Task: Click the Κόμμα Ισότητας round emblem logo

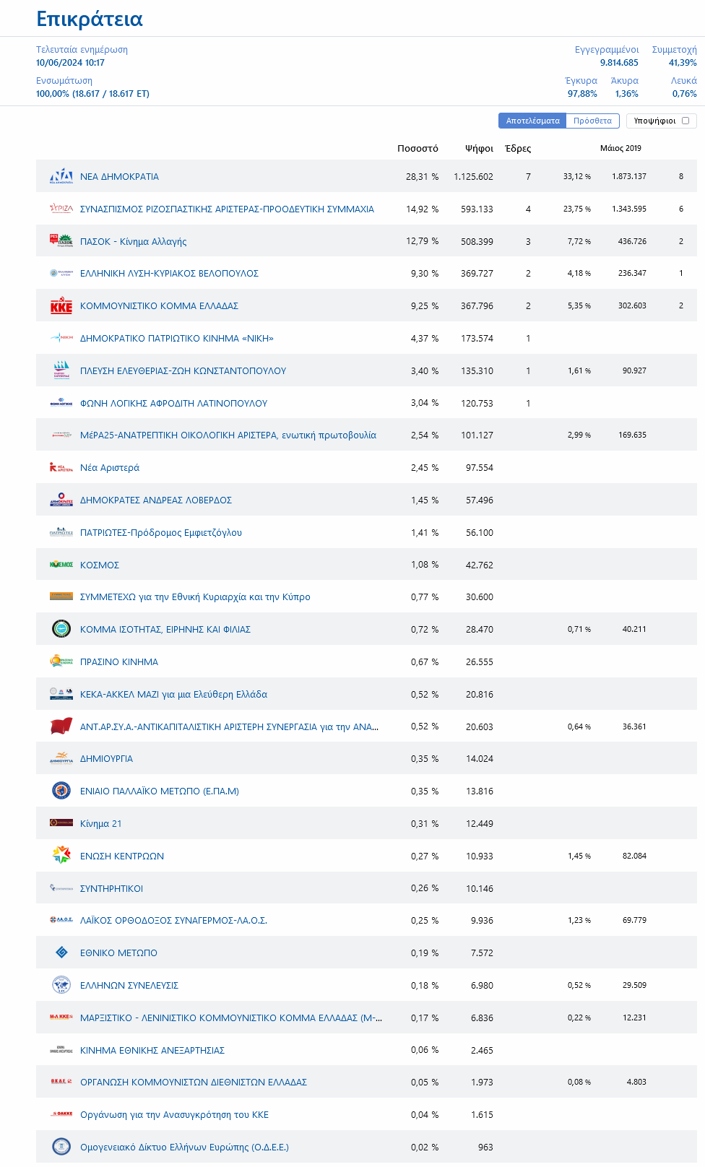Action: [61, 629]
